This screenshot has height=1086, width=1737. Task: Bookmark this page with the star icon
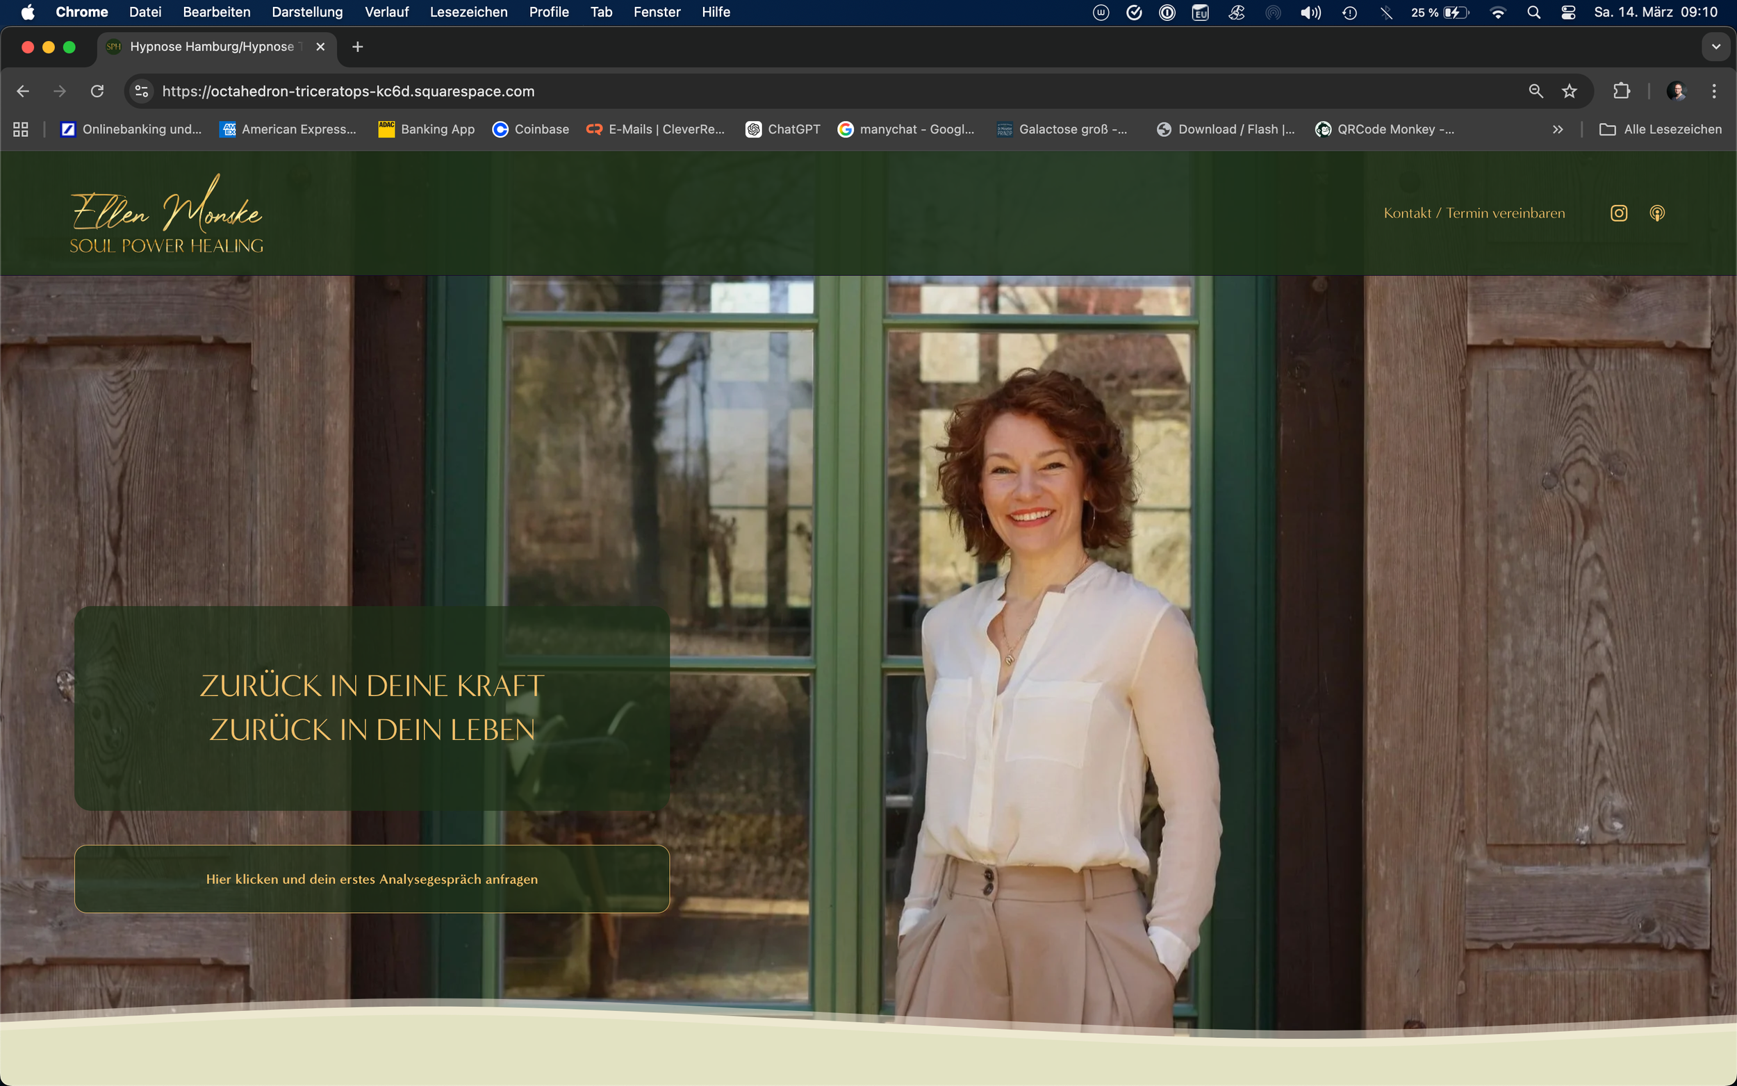(1569, 91)
